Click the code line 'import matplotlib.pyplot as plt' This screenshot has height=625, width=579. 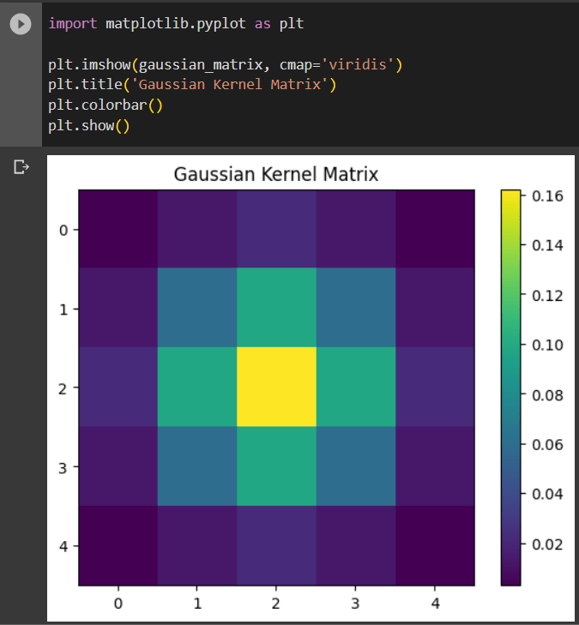(176, 24)
